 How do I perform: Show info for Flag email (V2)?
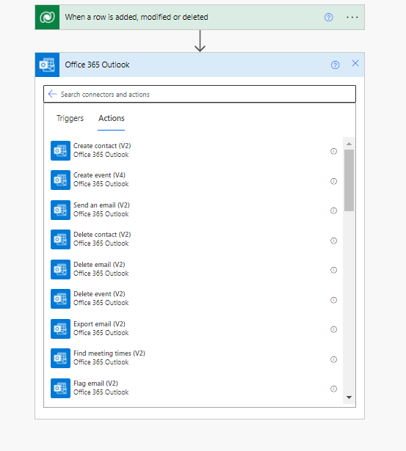point(333,389)
